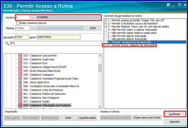Toggle checkbox for 558 - Condições Comerciais
The width and height of the screenshot is (188, 128).
[20, 86]
